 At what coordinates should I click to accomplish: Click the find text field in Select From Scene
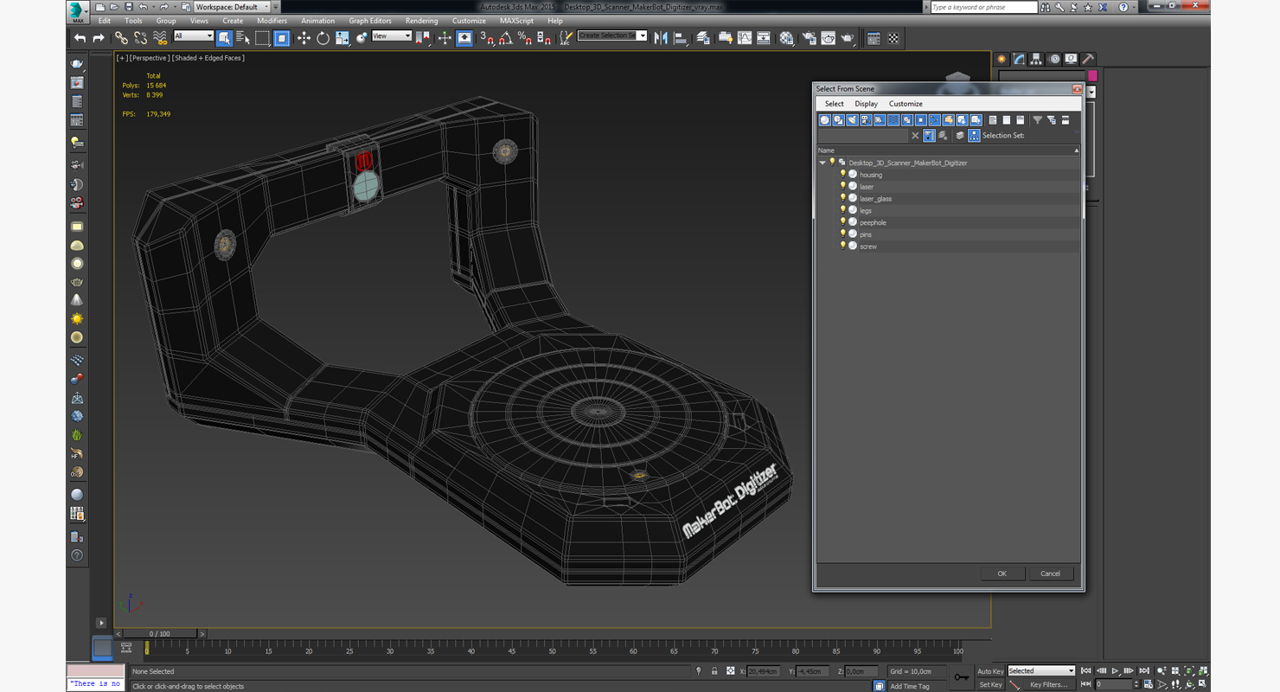[863, 136]
